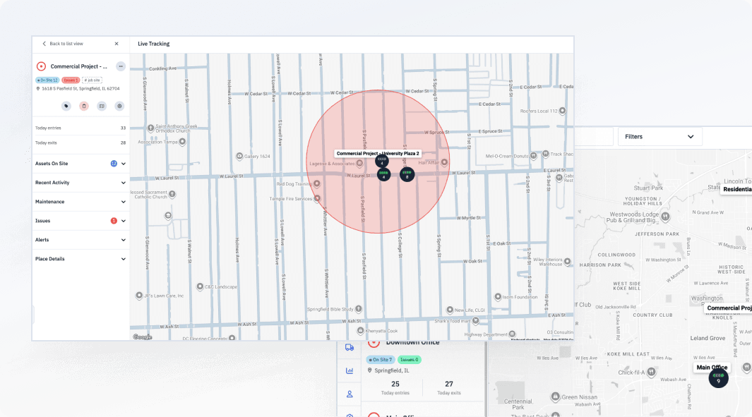Click the person icon in the background sidebar
Viewport: 752px width, 417px height.
point(350,394)
